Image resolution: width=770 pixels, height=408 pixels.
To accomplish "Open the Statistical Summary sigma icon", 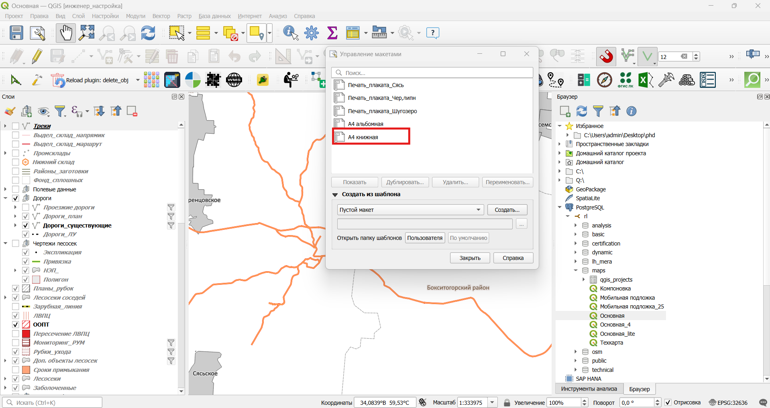I will 332,33.
